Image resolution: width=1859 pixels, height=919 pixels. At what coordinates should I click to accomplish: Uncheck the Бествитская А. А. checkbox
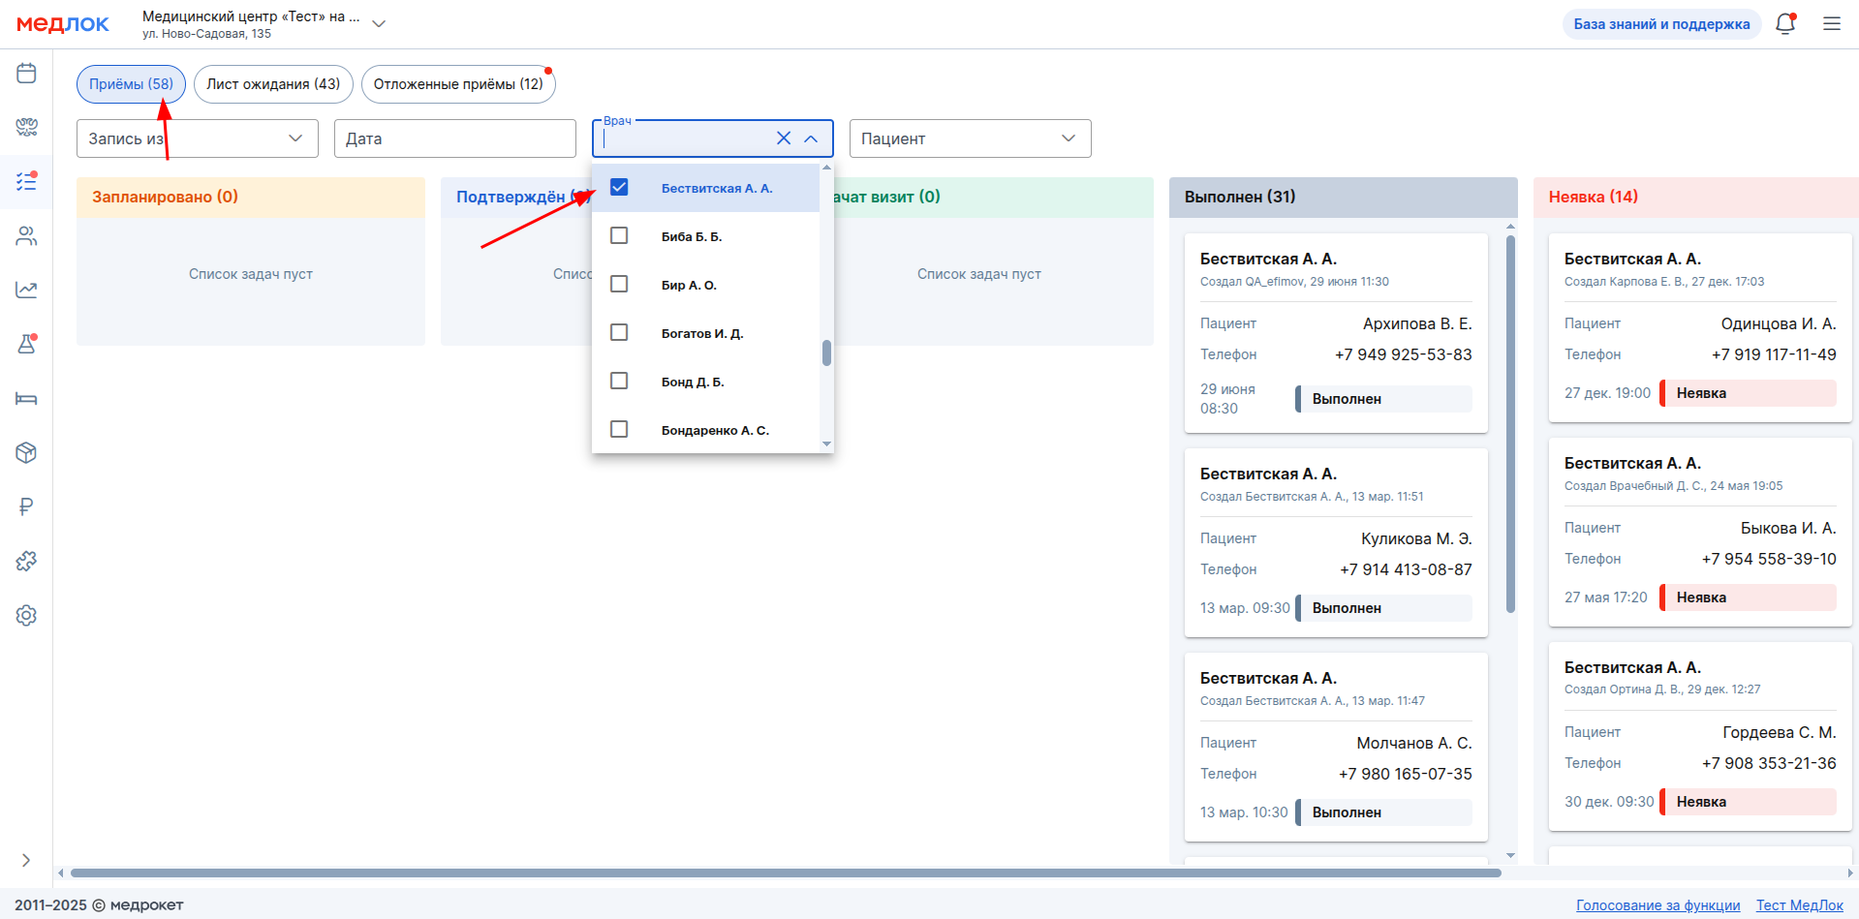tap(619, 187)
